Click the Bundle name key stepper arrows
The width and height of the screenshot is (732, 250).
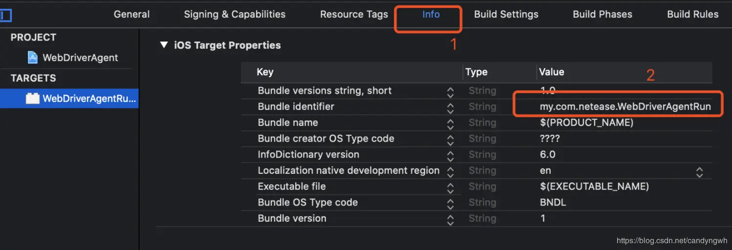(451, 124)
